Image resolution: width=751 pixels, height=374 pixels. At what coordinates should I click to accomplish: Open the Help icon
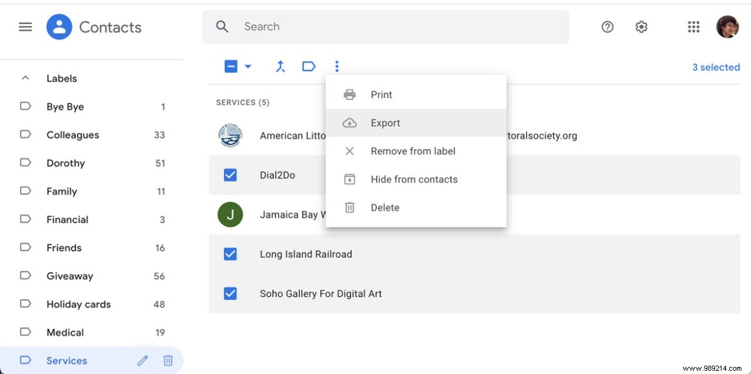607,26
